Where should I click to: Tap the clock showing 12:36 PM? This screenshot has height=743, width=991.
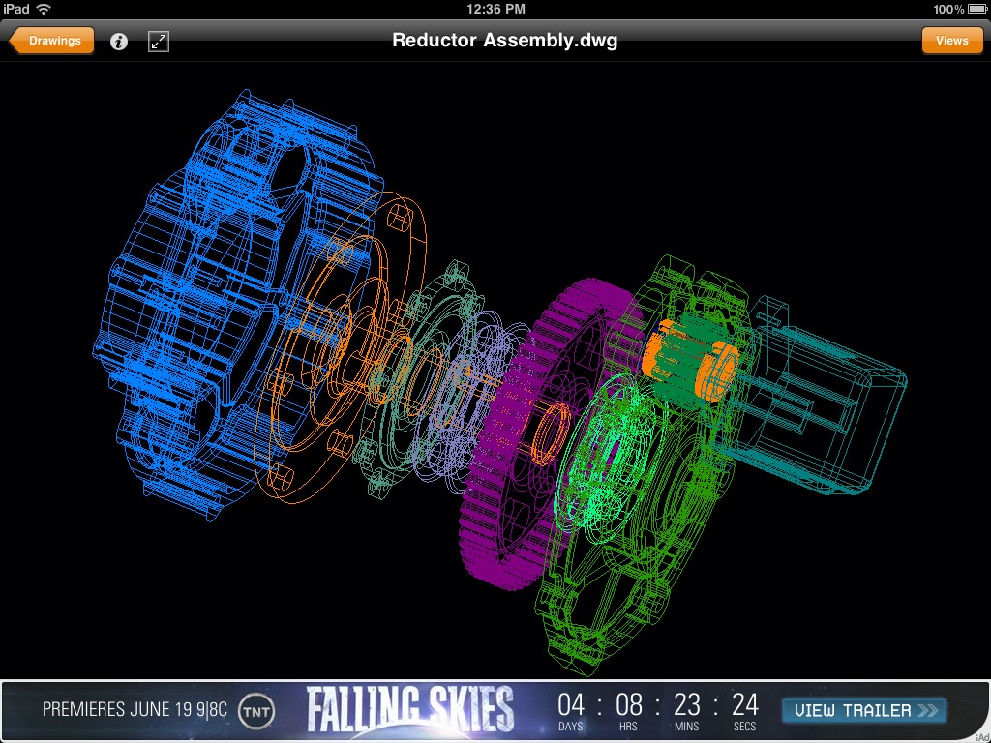[x=495, y=10]
